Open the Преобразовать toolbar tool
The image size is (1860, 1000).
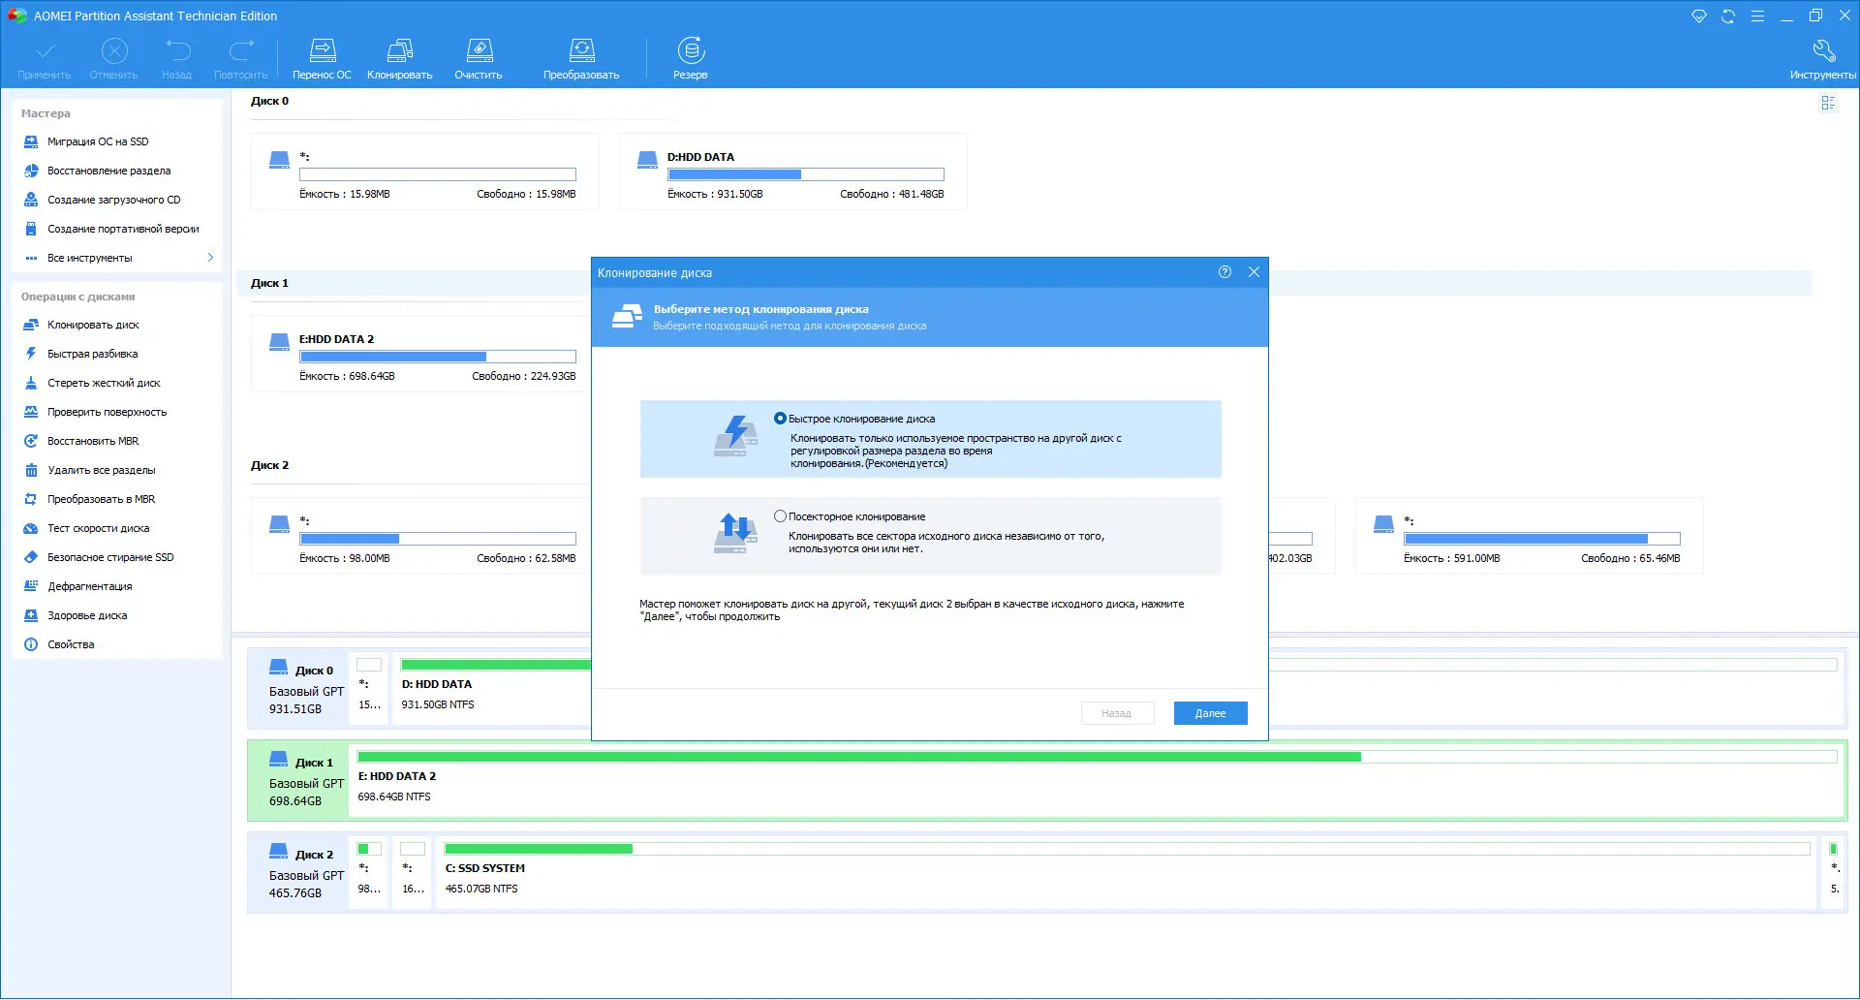click(x=581, y=59)
